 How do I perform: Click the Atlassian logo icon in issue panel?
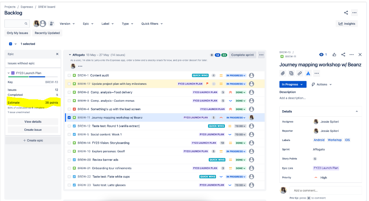308,73
